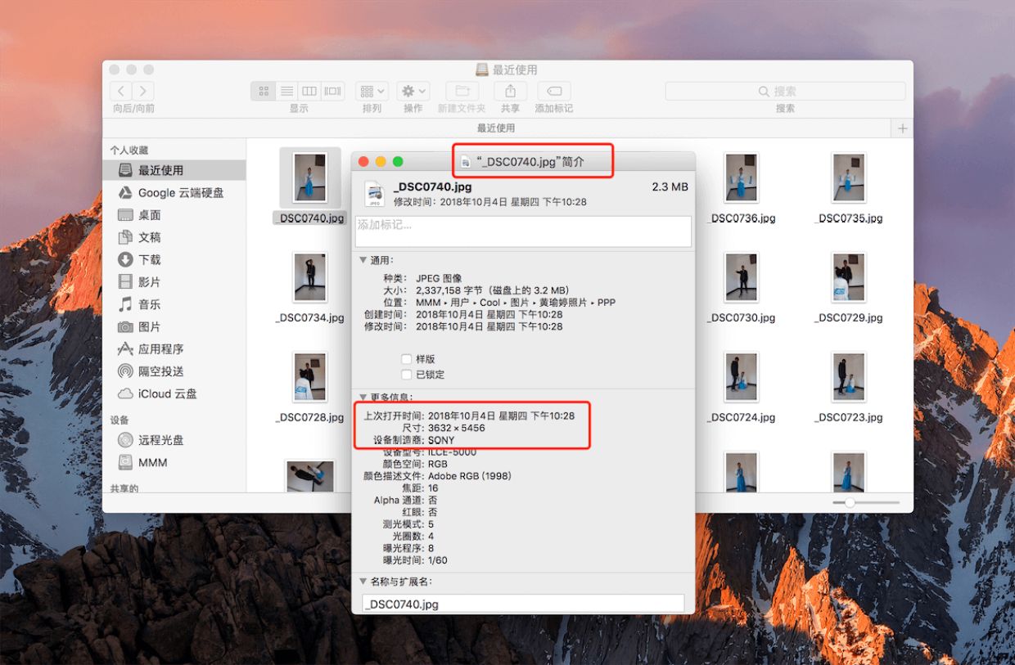The height and width of the screenshot is (665, 1015).
Task: Select the _DSC0735.jpg thumbnail
Action: point(849,178)
